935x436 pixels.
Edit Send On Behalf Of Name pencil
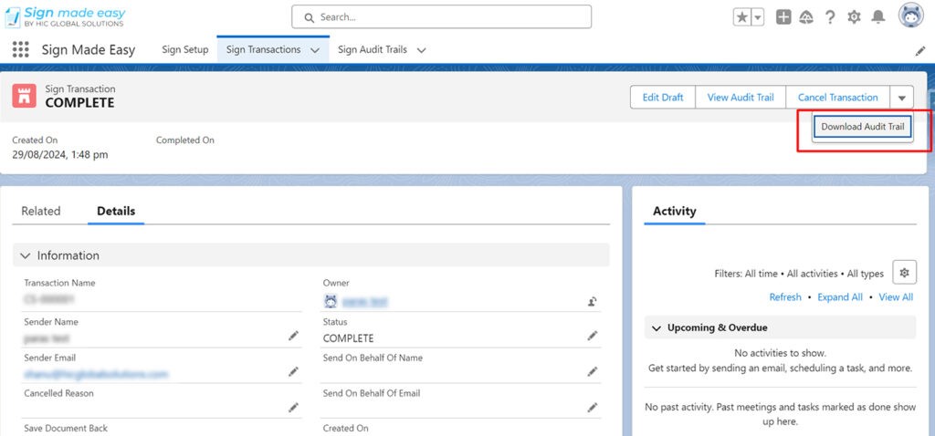(x=592, y=371)
